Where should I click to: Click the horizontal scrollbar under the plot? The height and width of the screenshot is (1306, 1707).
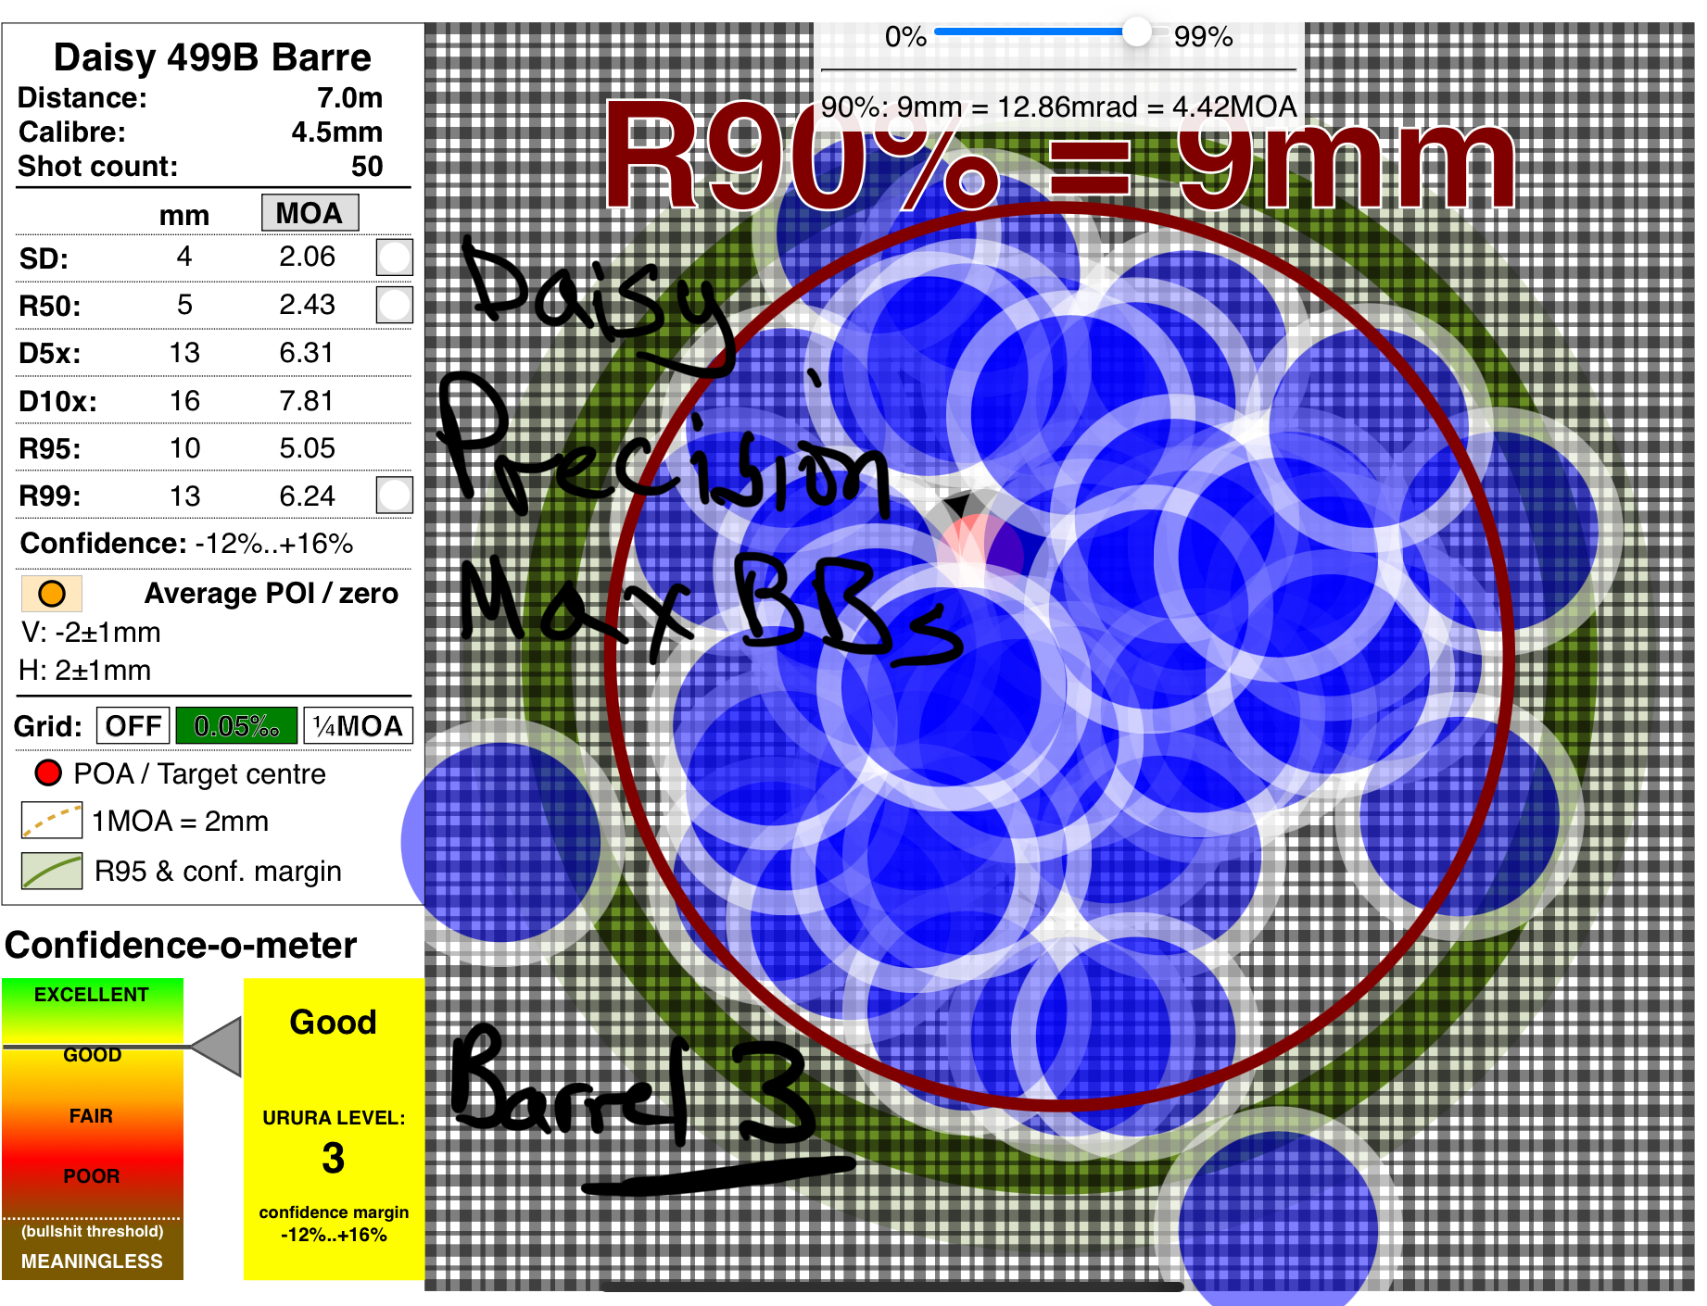892,1287
